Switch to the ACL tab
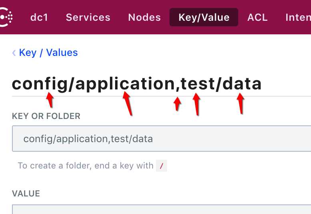 point(257,17)
